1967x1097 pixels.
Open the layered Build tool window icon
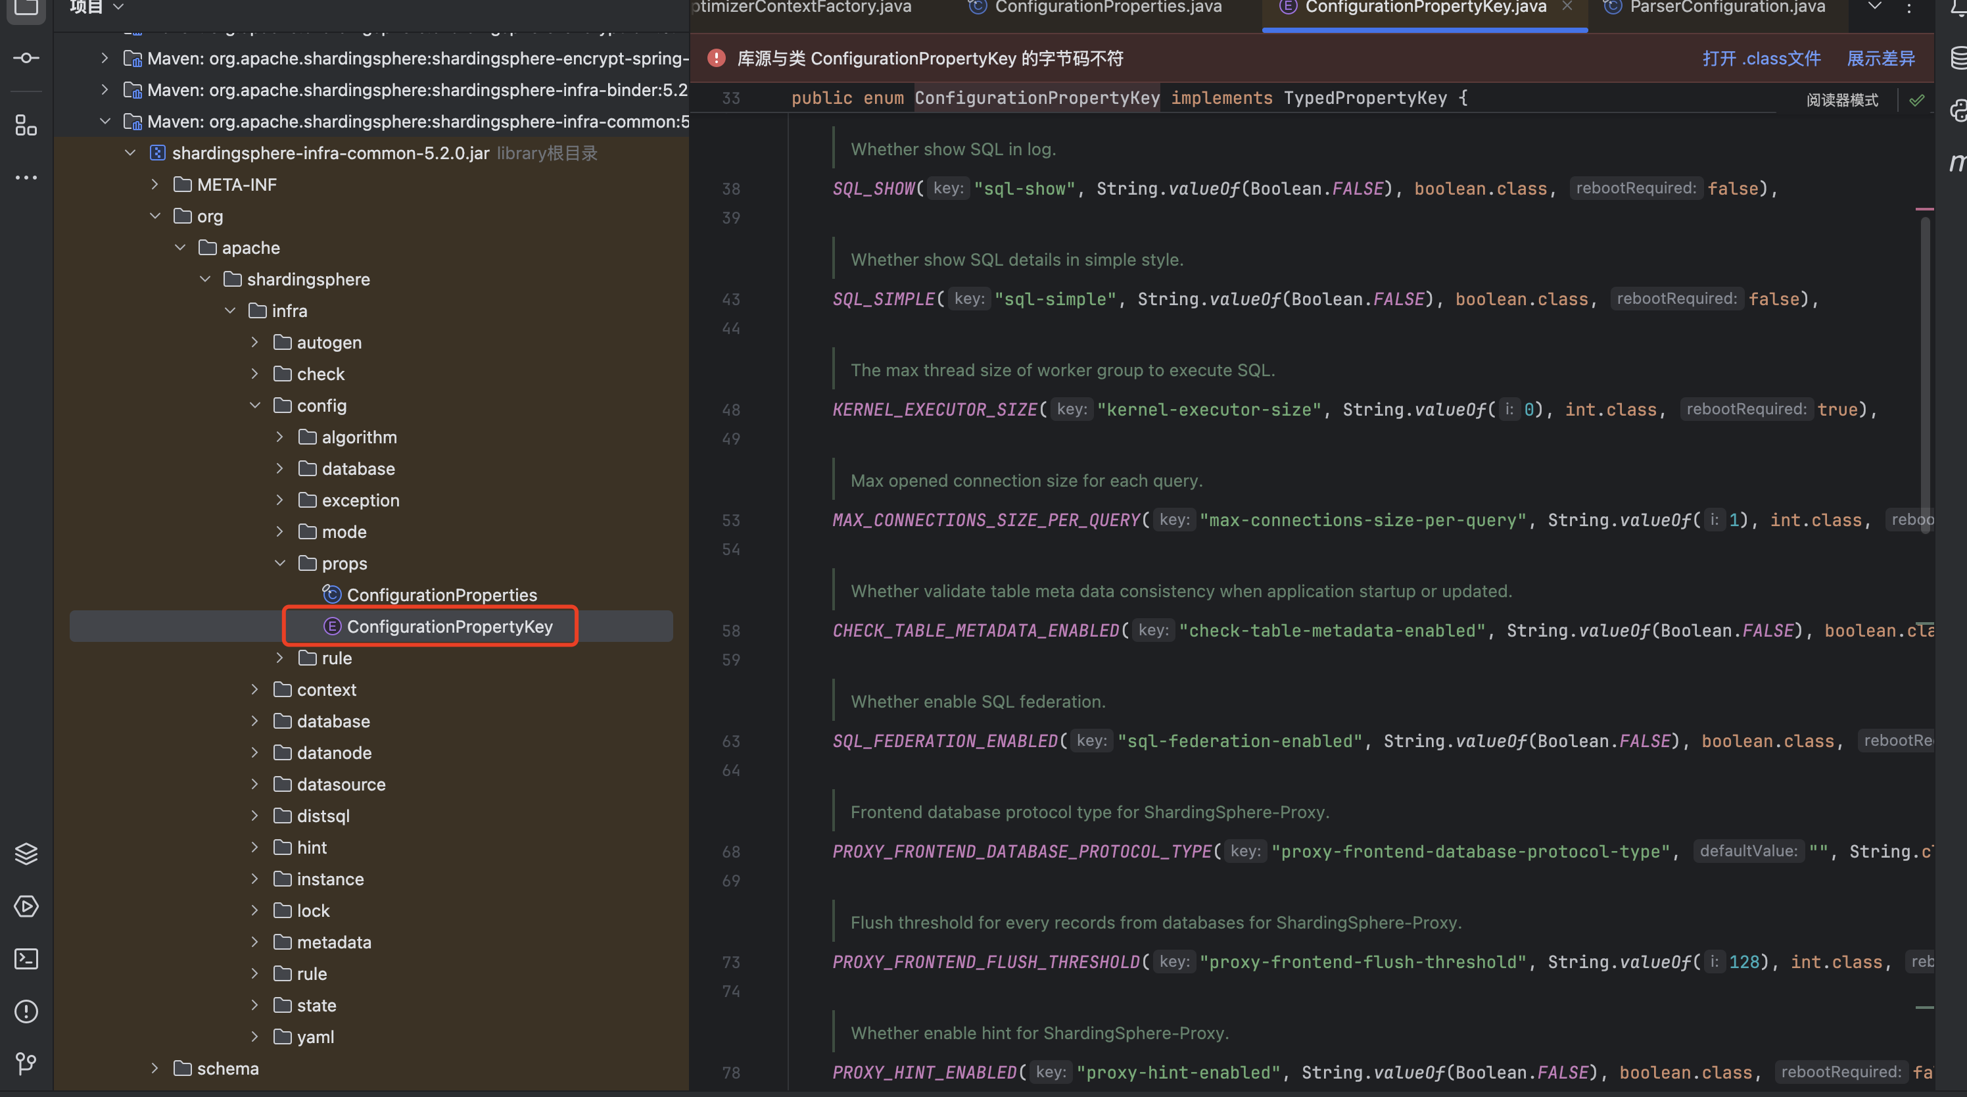click(26, 853)
